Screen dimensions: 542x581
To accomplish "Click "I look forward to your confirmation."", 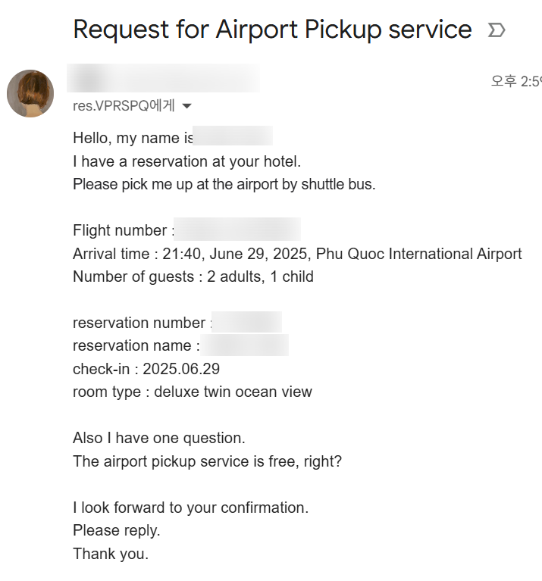I will pos(190,508).
